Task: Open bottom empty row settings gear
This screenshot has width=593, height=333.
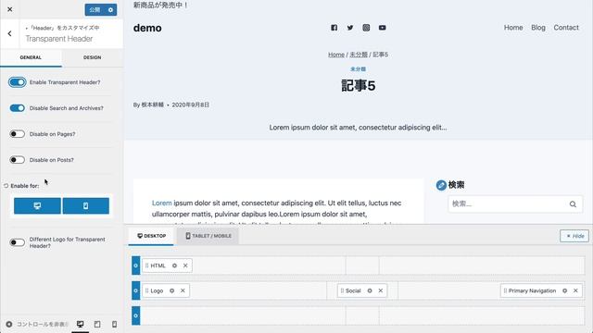Action: pos(136,315)
